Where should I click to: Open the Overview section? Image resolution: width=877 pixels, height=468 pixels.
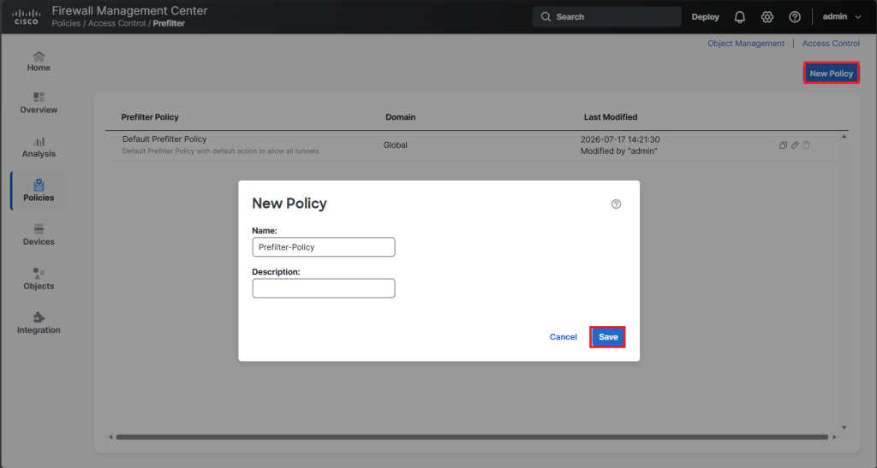pyautogui.click(x=39, y=104)
